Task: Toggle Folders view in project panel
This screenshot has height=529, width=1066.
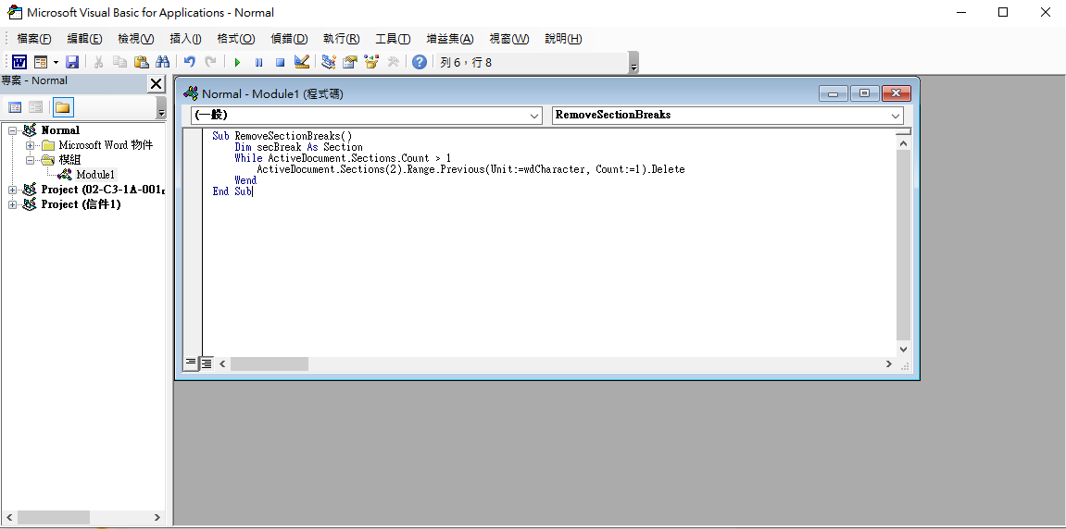Action: [63, 107]
